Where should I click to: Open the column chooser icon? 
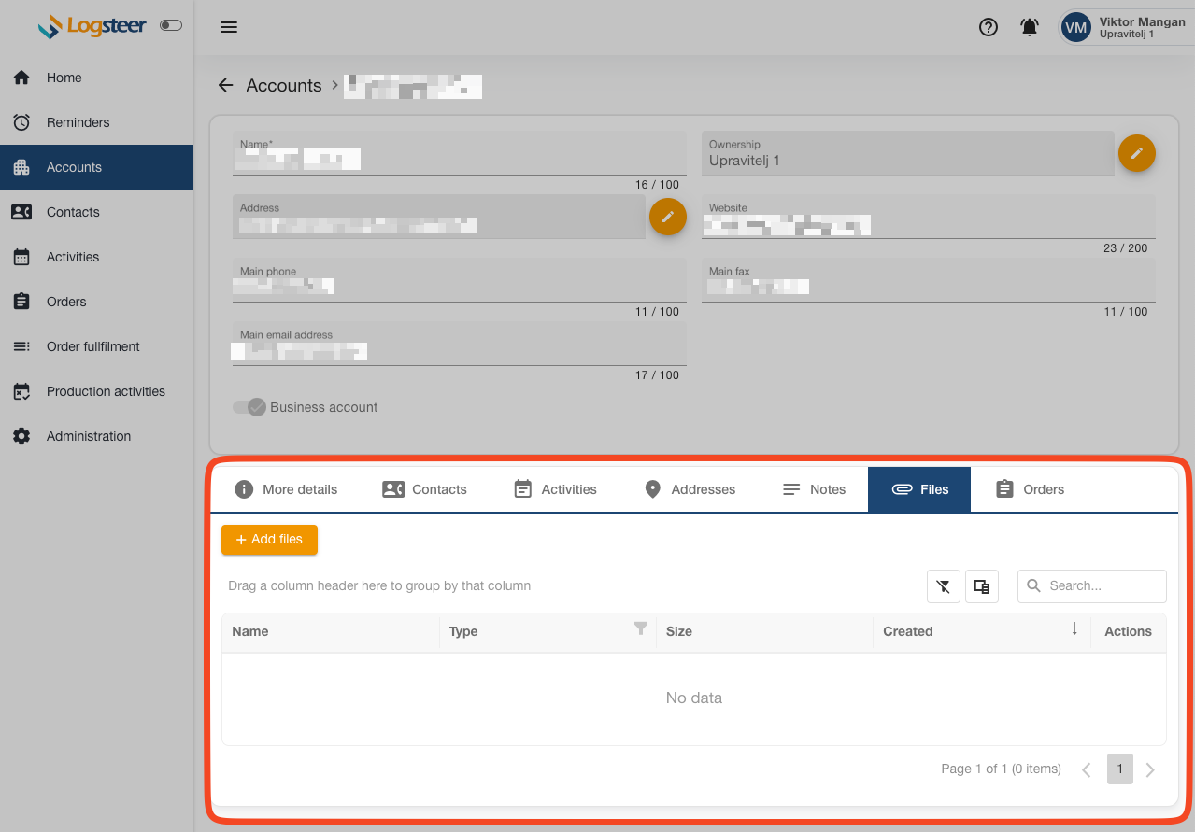pyautogui.click(x=981, y=586)
